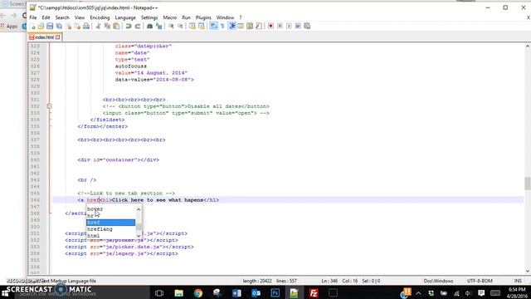Start macro recording with red Record button
This screenshot has height=299, width=531.
270,26
